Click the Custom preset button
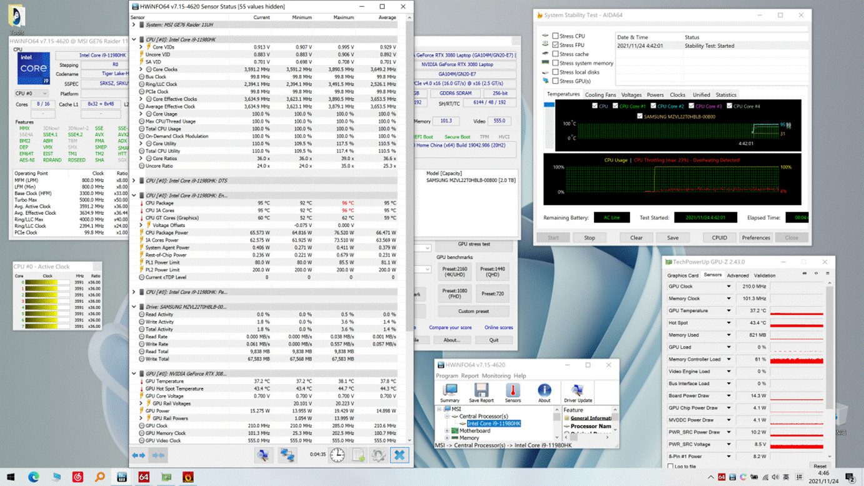 pyautogui.click(x=473, y=311)
